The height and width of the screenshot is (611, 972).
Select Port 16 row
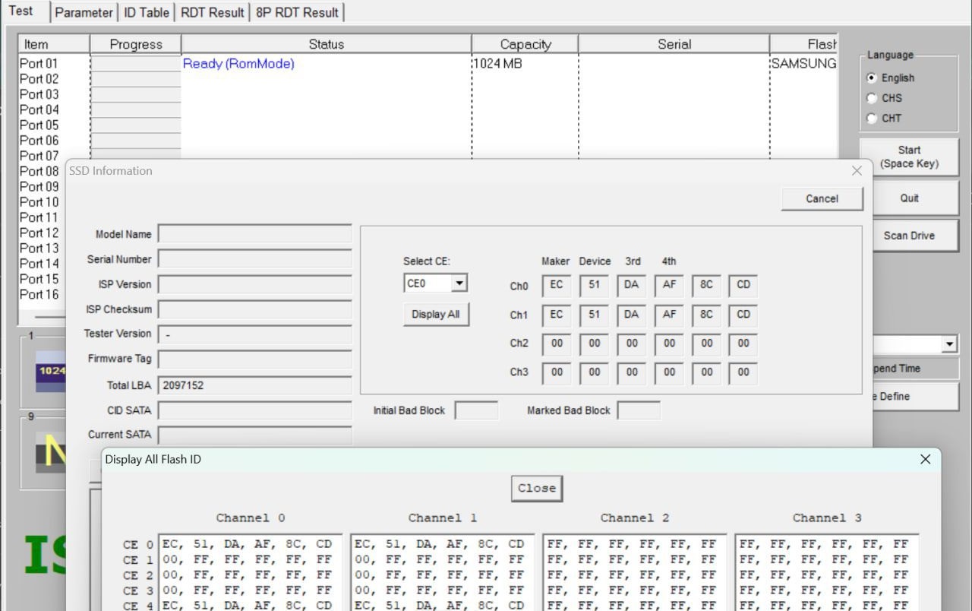click(x=39, y=294)
